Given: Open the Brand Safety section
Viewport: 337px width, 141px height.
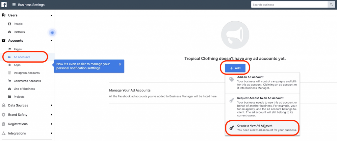Looking at the screenshot, I should point(18,115).
